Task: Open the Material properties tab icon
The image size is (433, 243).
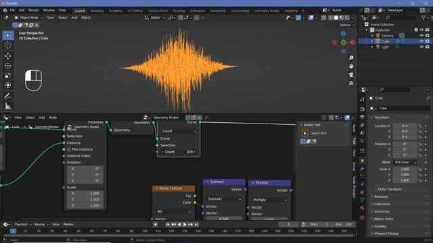Action: pyautogui.click(x=363, y=208)
